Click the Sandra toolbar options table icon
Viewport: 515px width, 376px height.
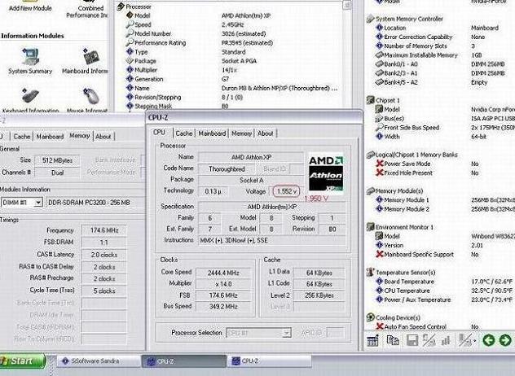(372, 340)
